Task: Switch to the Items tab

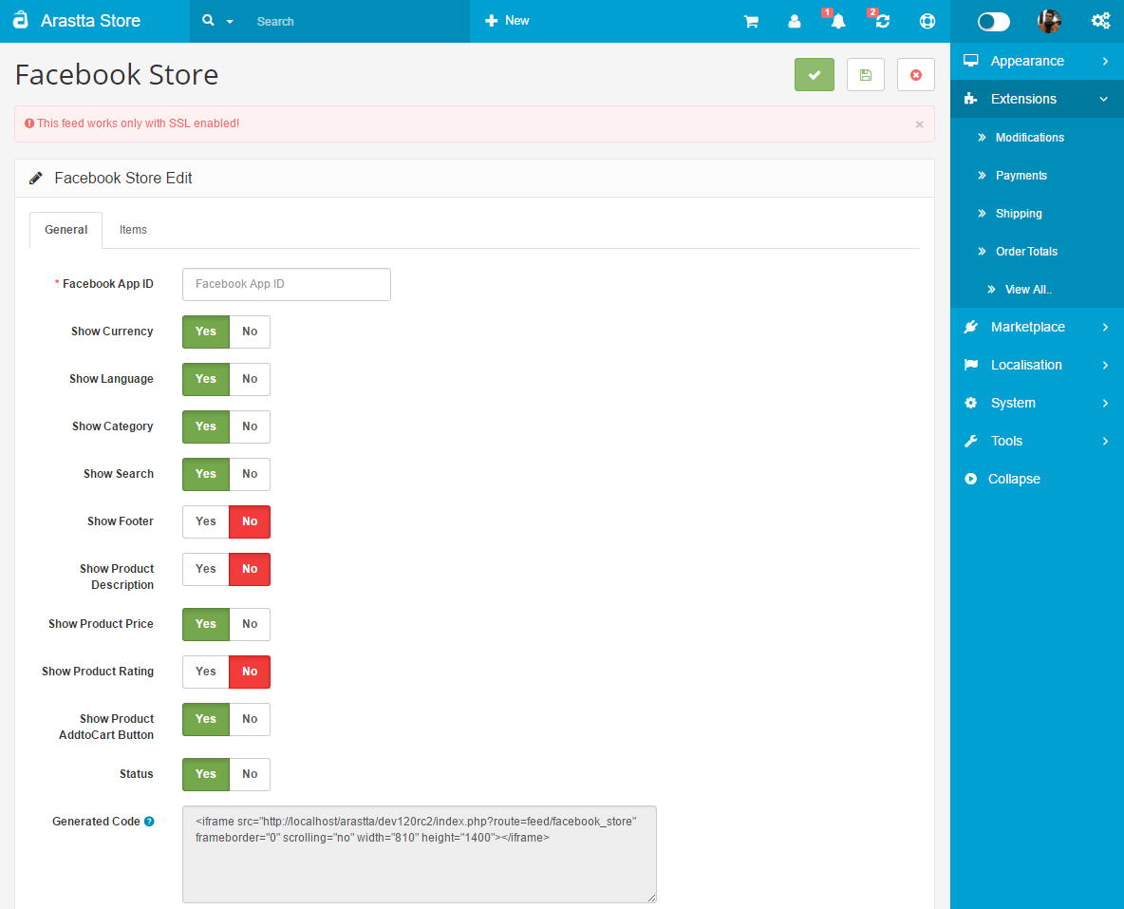Action: point(133,230)
